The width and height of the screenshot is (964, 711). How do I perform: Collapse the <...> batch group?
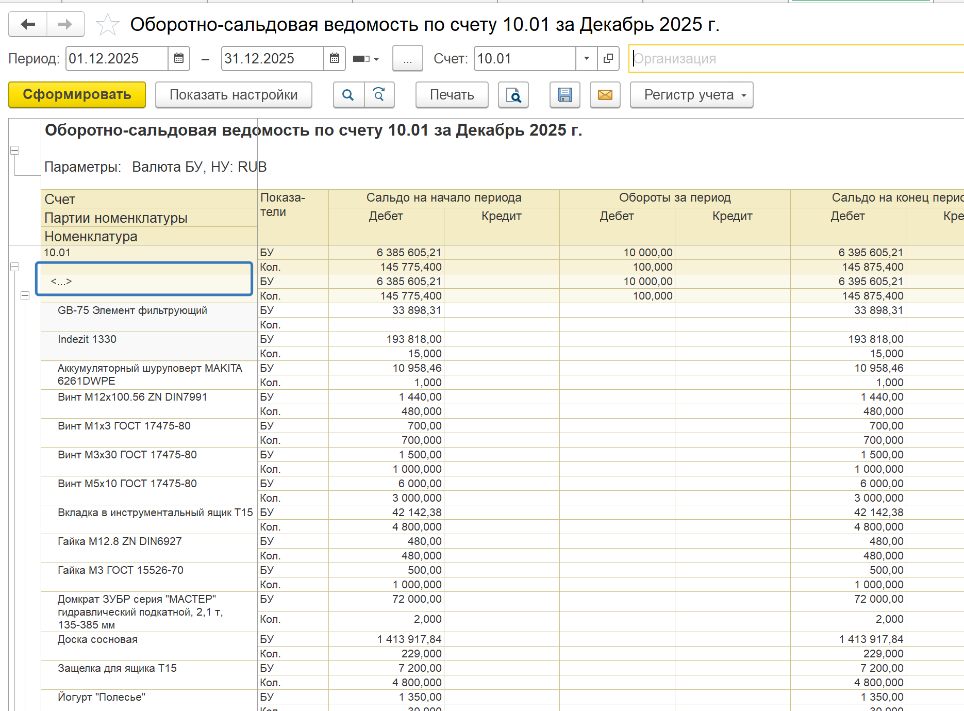[x=25, y=295]
